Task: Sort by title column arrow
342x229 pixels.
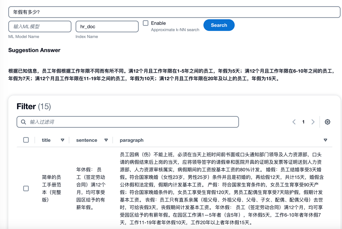Action: [62, 140]
